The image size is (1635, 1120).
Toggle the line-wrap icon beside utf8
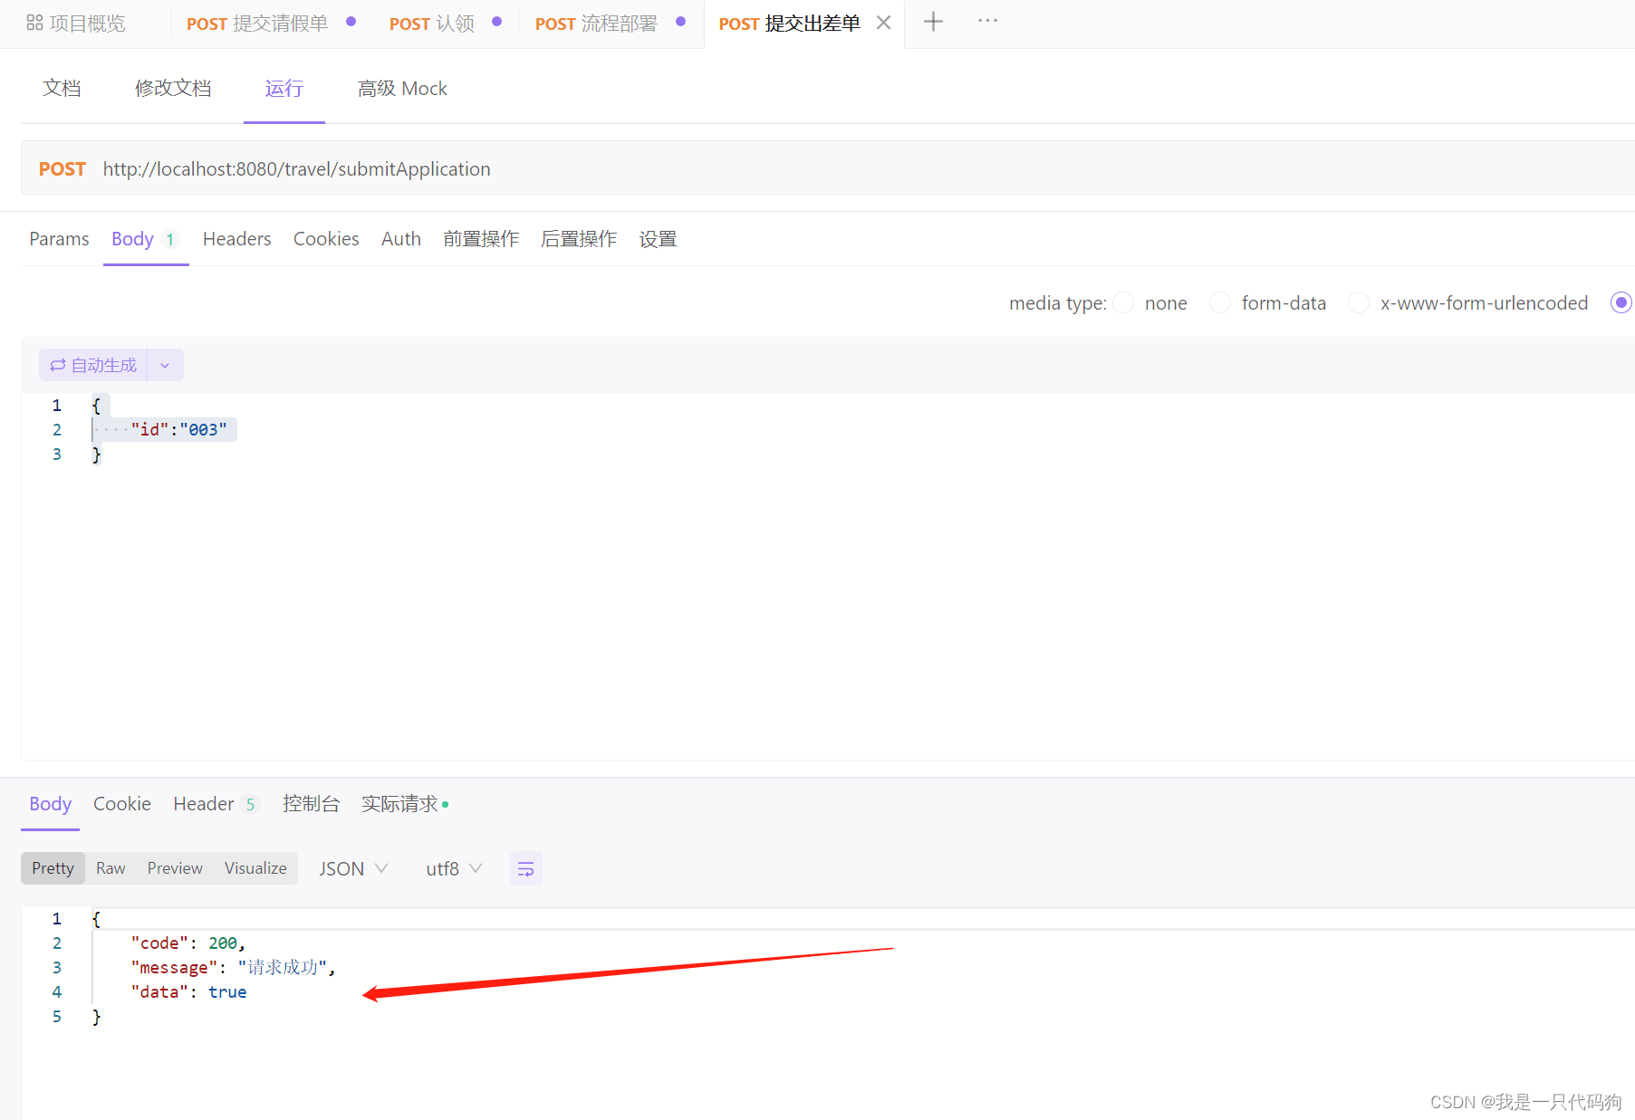(x=525, y=867)
